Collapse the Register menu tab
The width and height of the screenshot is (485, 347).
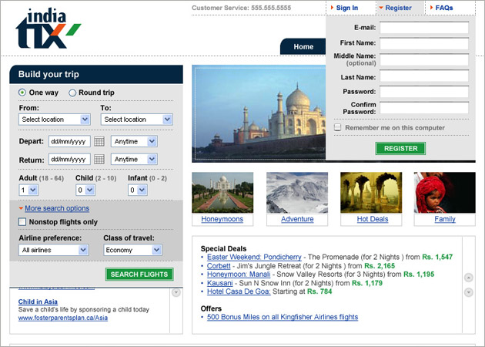(x=399, y=8)
